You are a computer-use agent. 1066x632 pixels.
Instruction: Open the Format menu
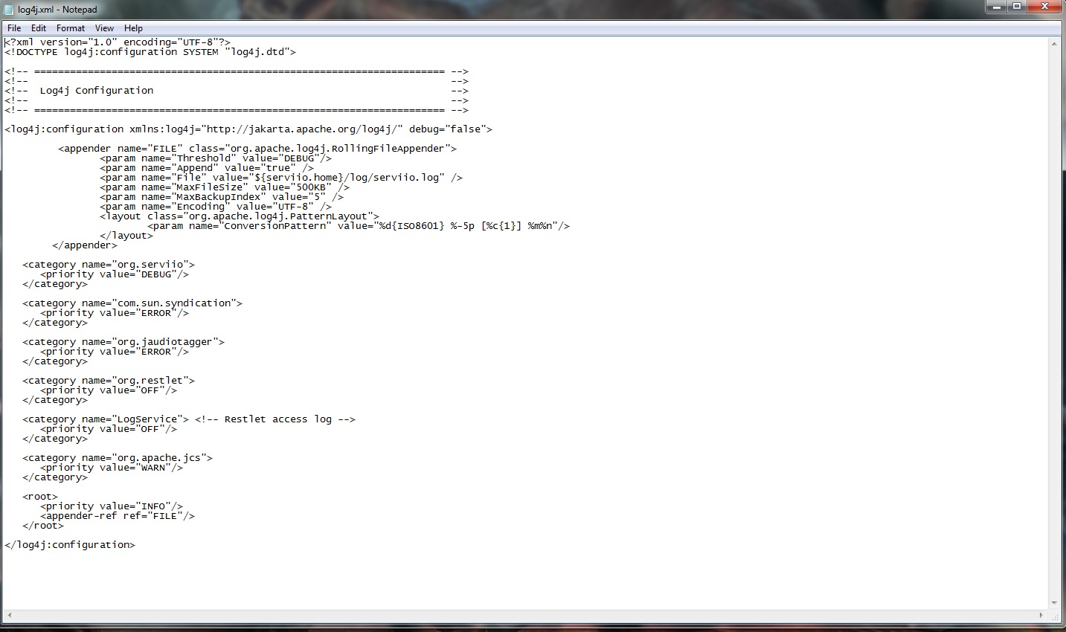click(71, 28)
